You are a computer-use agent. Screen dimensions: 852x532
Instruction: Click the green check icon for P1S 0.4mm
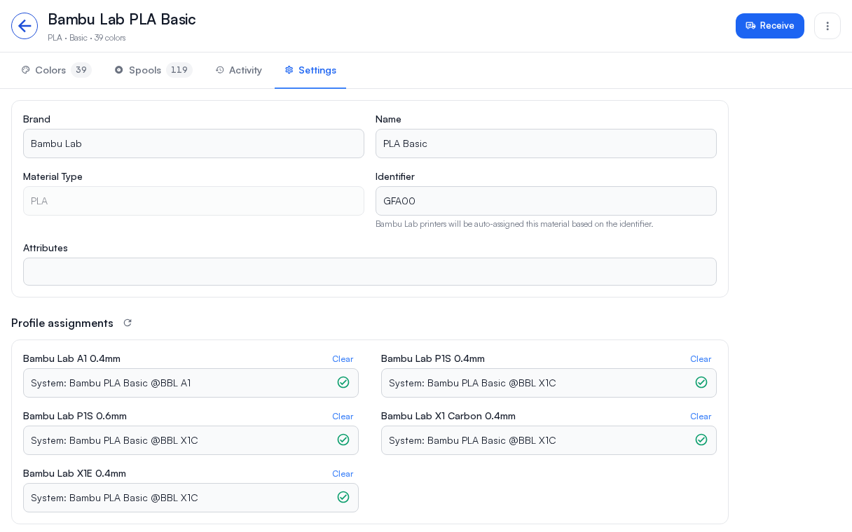701,382
